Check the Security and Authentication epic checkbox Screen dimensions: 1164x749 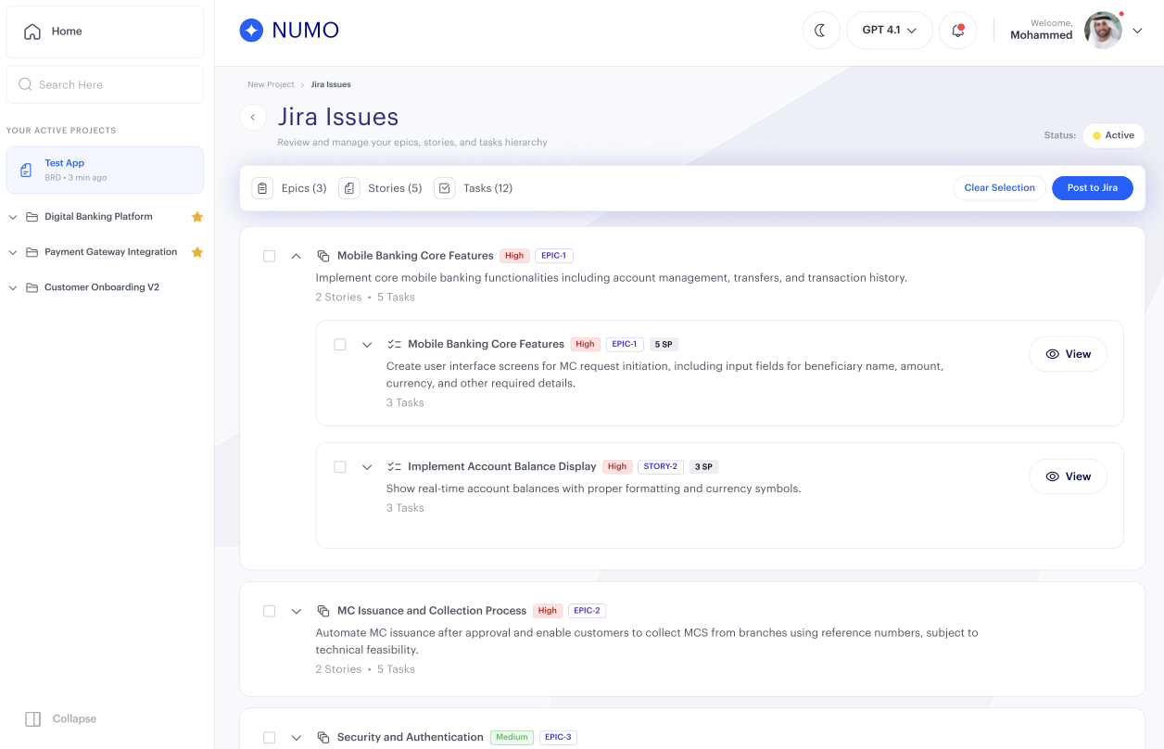[270, 738]
